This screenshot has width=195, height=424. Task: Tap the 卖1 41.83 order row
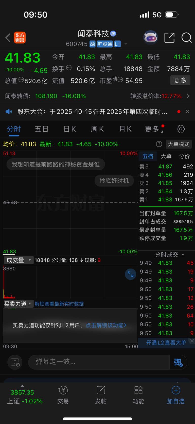click(x=166, y=199)
